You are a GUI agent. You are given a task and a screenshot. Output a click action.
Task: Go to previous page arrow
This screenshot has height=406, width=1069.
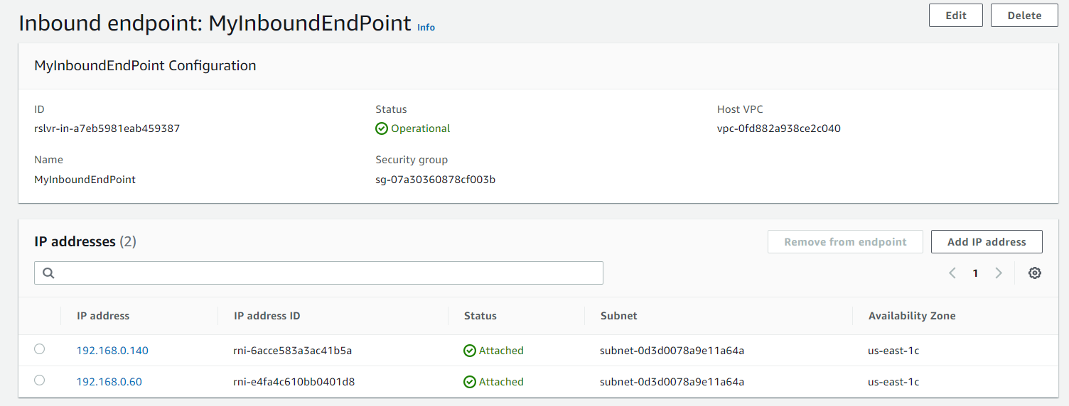952,273
